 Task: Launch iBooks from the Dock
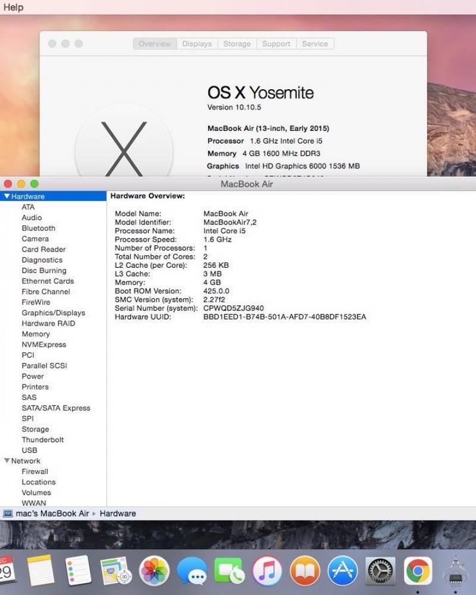(305, 571)
